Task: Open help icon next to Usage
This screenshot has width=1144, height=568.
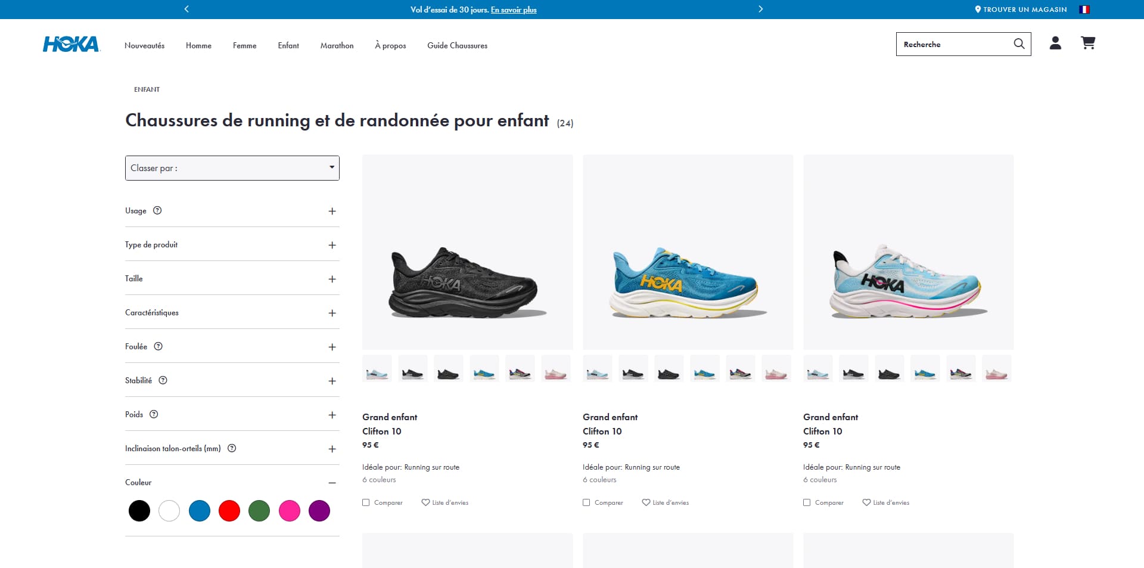Action: [x=157, y=210]
